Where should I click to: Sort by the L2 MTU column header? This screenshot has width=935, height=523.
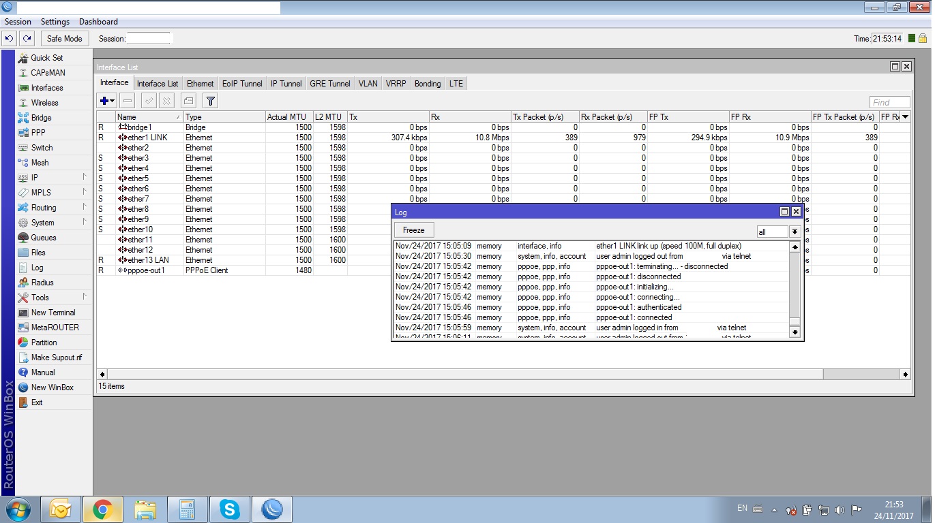(x=330, y=117)
